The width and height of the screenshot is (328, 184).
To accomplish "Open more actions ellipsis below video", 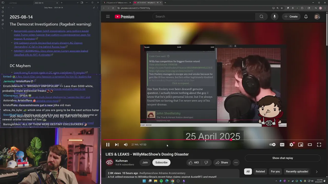I will point(236,163).
